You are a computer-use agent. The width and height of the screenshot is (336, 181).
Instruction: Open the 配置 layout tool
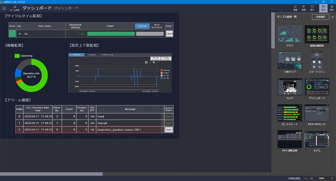(x=304, y=8)
